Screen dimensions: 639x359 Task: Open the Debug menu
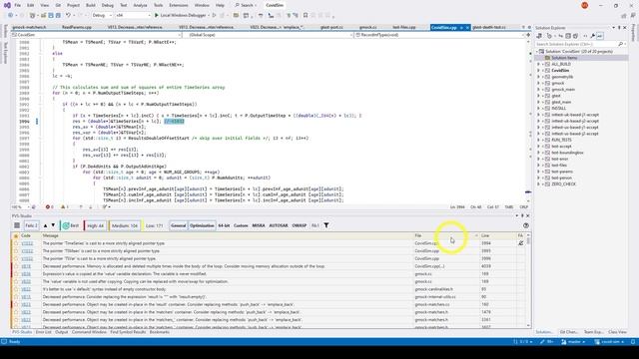108,5
